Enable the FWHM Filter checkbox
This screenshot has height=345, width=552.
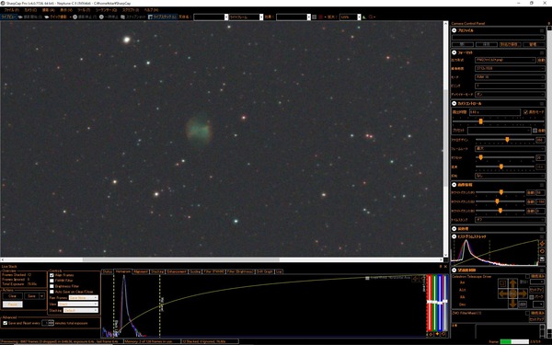[52, 281]
